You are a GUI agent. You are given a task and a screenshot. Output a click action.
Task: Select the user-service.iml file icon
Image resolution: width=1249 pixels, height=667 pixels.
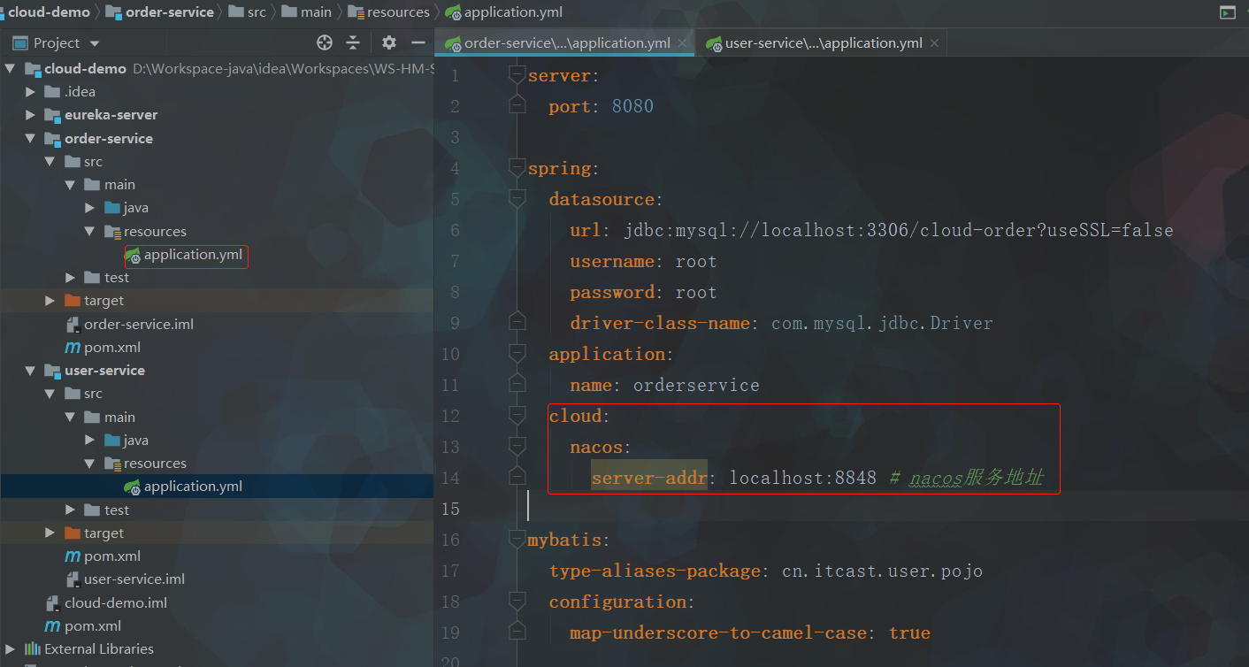point(73,579)
